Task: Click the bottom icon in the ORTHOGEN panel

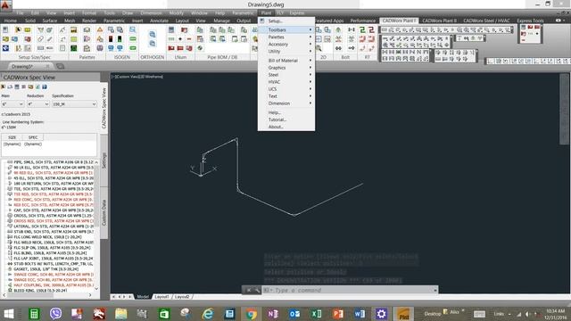Action: point(153,44)
